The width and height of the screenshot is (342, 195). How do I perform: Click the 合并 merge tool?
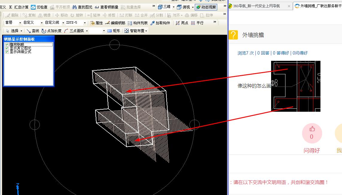point(141,15)
